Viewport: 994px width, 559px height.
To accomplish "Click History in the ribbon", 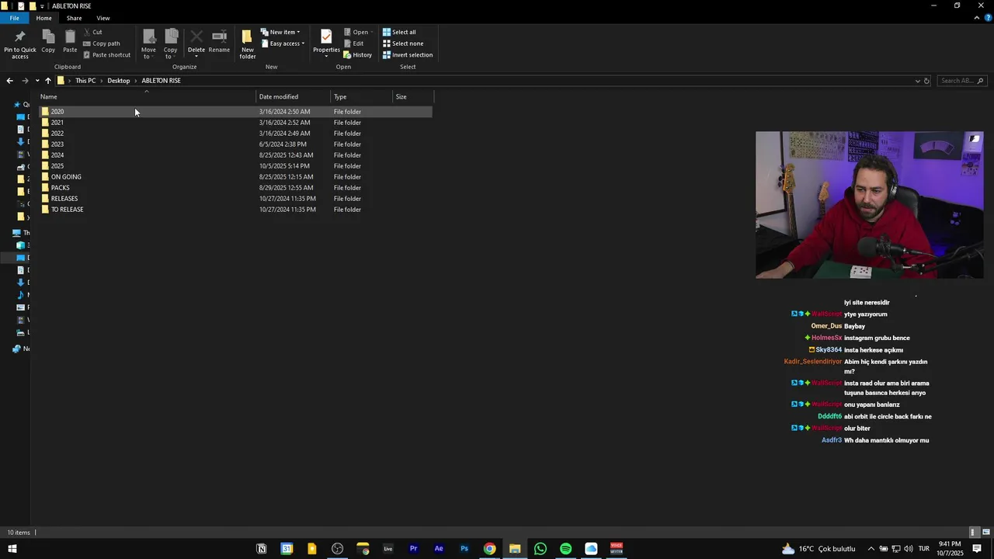I will 357,55.
